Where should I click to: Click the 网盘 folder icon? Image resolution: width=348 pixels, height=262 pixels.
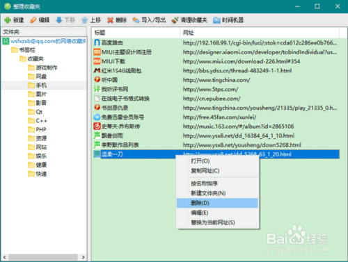coord(31,76)
